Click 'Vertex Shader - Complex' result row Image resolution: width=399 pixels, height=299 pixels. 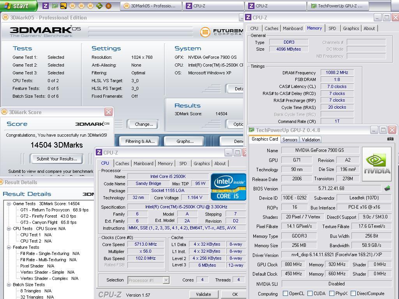49,278
